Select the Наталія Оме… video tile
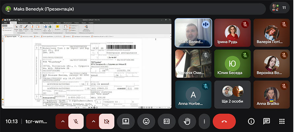Image resolution: width=294 pixels, height=132 pixels. click(193, 64)
